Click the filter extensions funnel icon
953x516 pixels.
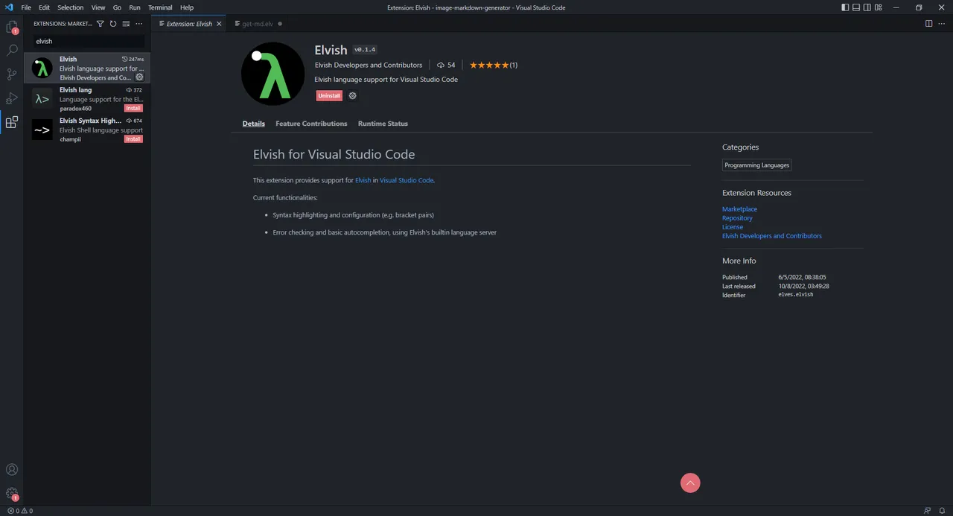click(x=101, y=24)
